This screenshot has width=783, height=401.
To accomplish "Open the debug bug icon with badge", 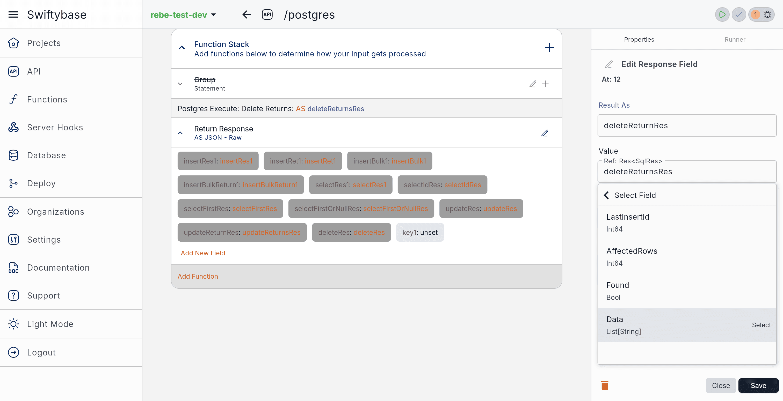I will [762, 14].
